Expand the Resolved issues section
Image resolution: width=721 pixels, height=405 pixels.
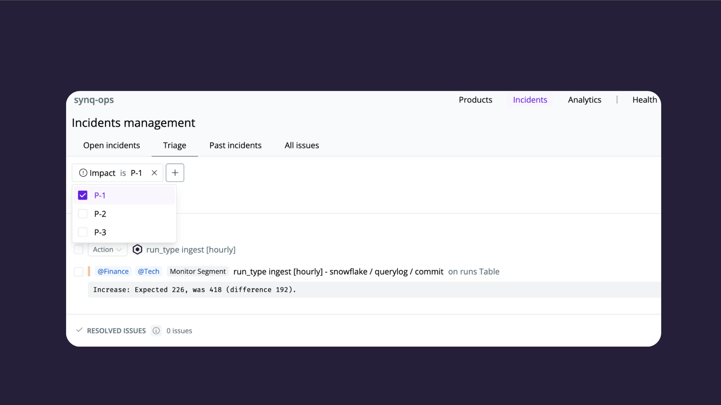(116, 330)
